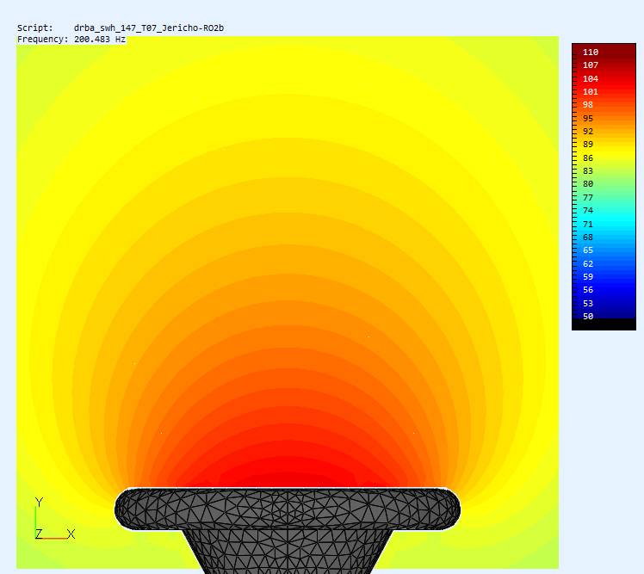The width and height of the screenshot is (644, 574).
Task: Click legend value 95
Action: [x=588, y=119]
